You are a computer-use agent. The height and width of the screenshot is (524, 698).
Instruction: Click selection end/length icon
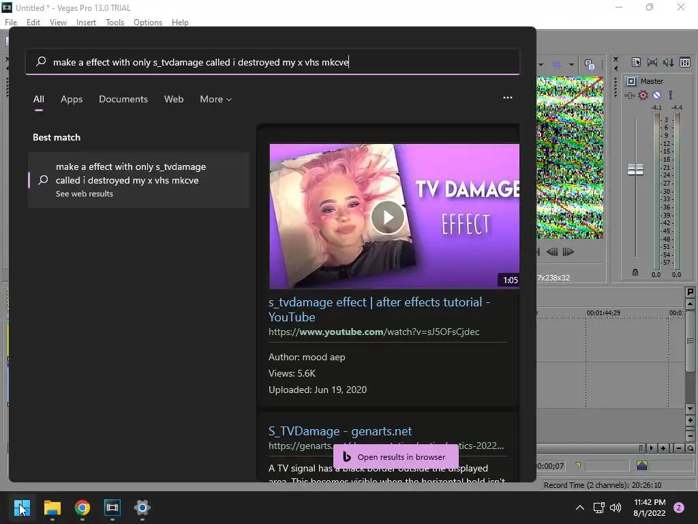642,465
